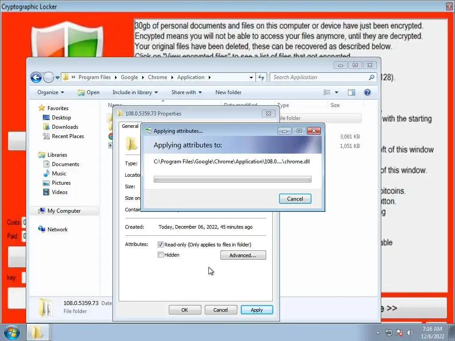Click the search magnifier icon
The height and width of the screenshot is (341, 455).
click(372, 77)
